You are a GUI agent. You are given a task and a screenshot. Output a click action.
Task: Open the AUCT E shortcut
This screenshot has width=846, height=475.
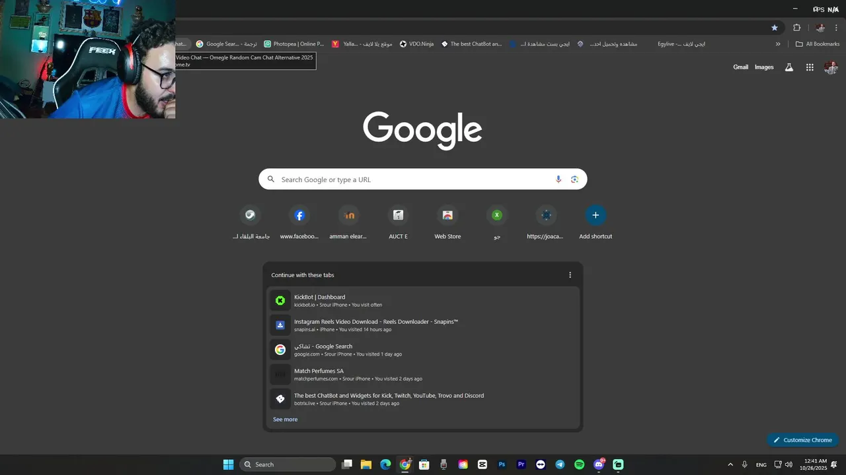pos(398,222)
